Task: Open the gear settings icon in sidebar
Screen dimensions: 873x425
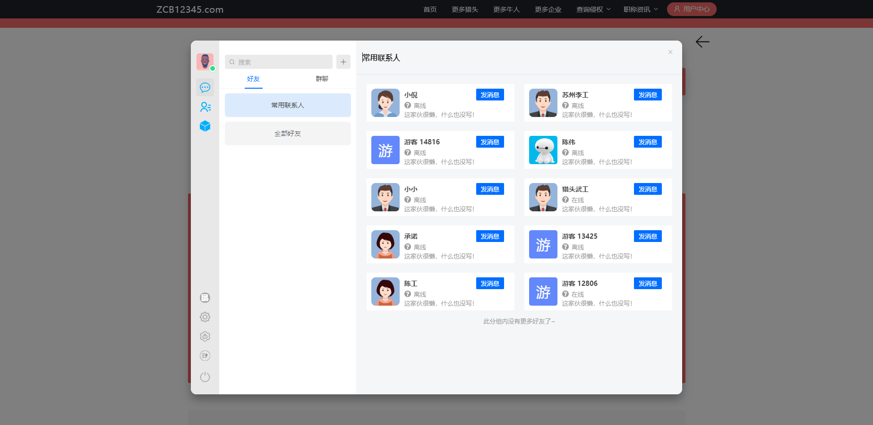Action: (205, 317)
